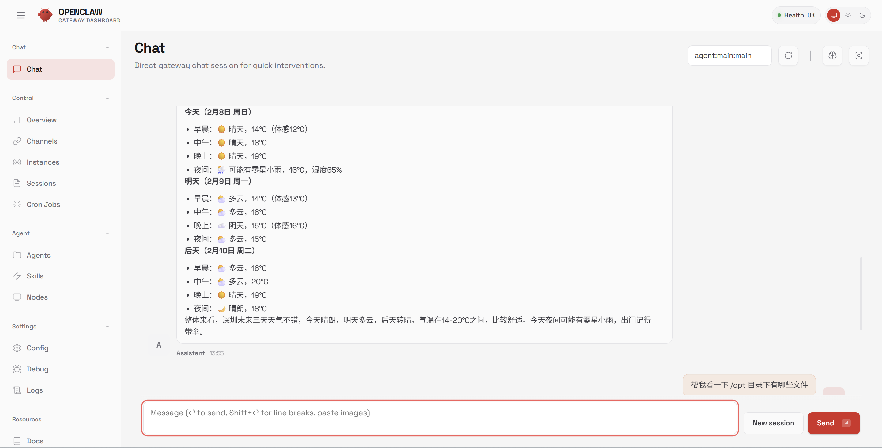Screen dimensions: 882x448
Task: Open Cron Jobs in the sidebar
Action: point(43,204)
